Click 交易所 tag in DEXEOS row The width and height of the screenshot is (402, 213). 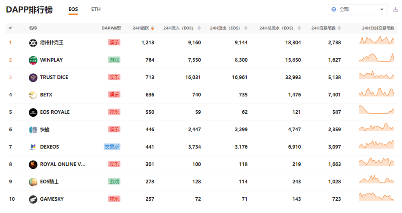[112, 147]
